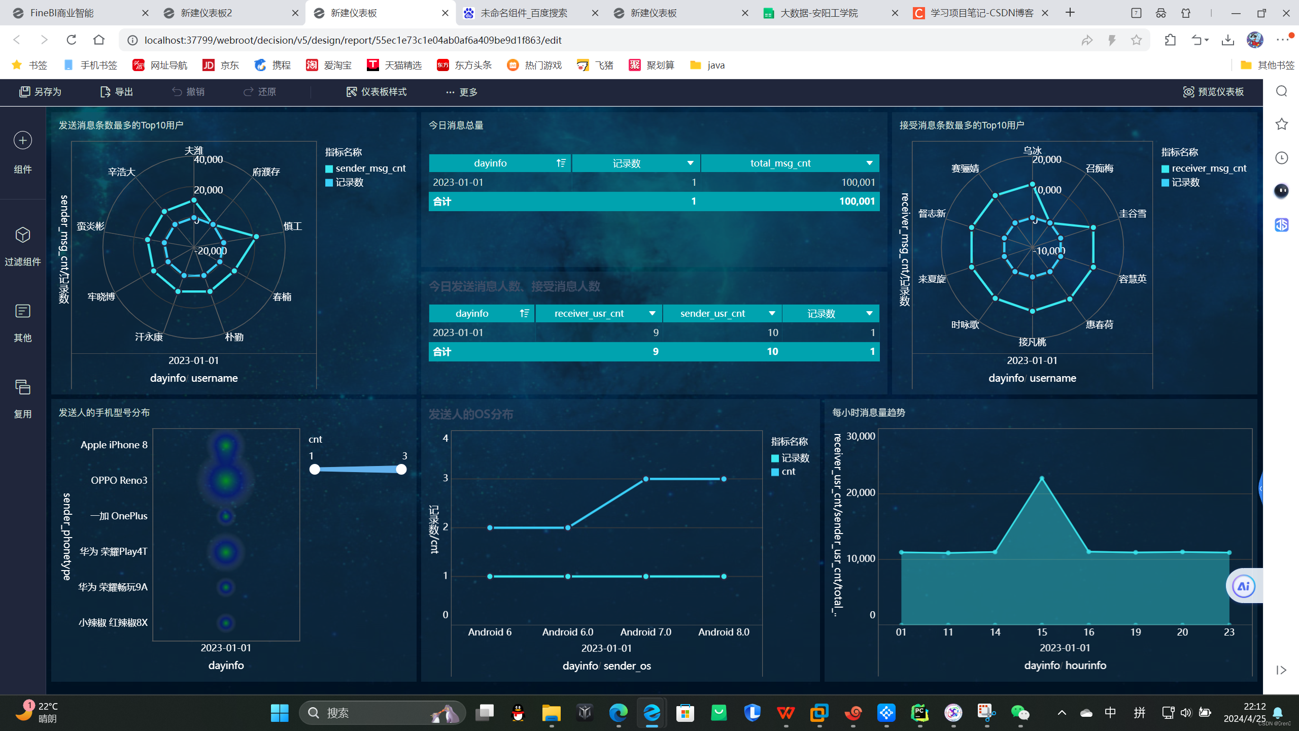This screenshot has width=1299, height=731.
Task: Click right handle of cnt range slider
Action: 401,470
